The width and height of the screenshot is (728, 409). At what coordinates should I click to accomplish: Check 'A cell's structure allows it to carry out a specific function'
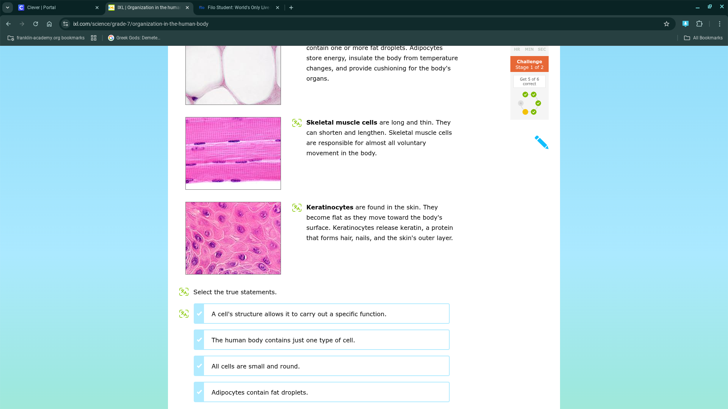199,314
